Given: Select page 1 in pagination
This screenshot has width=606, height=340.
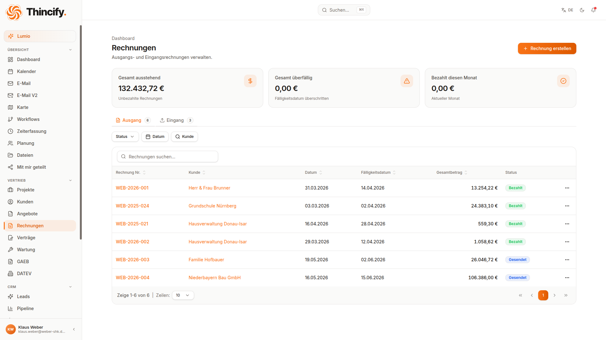Looking at the screenshot, I should (x=543, y=295).
